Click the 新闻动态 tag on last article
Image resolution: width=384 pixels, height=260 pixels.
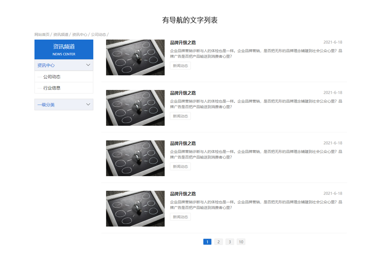(x=180, y=217)
